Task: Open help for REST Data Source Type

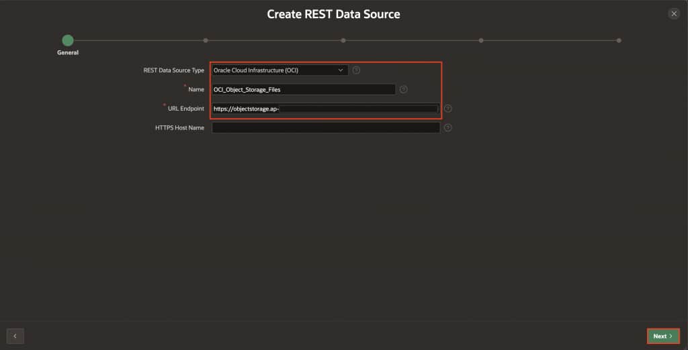Action: 356,70
